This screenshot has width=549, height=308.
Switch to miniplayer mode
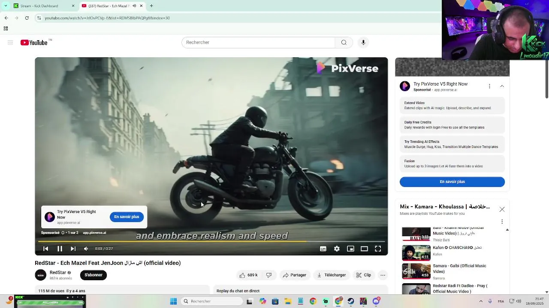[350, 249]
